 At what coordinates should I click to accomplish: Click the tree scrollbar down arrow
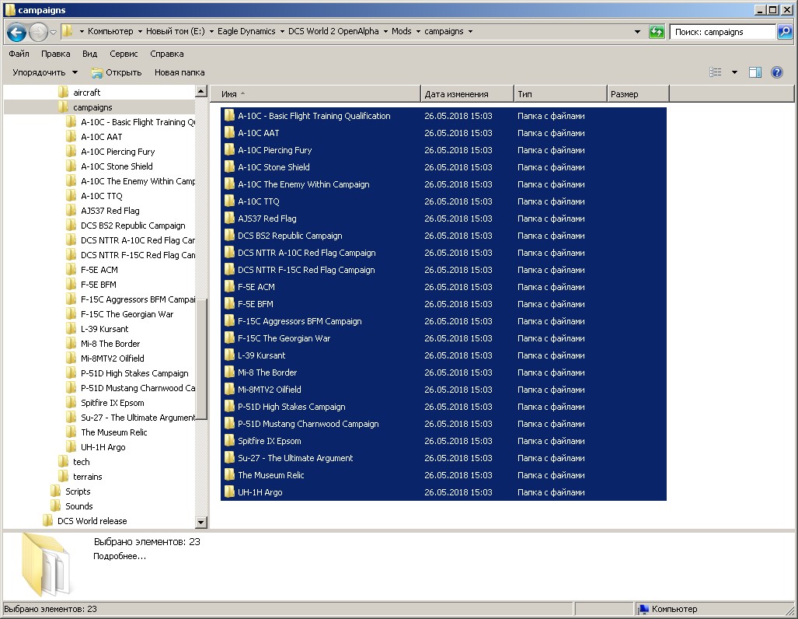tap(201, 523)
